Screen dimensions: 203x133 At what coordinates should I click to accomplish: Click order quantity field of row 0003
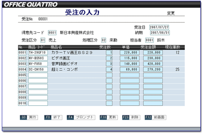[109, 64]
